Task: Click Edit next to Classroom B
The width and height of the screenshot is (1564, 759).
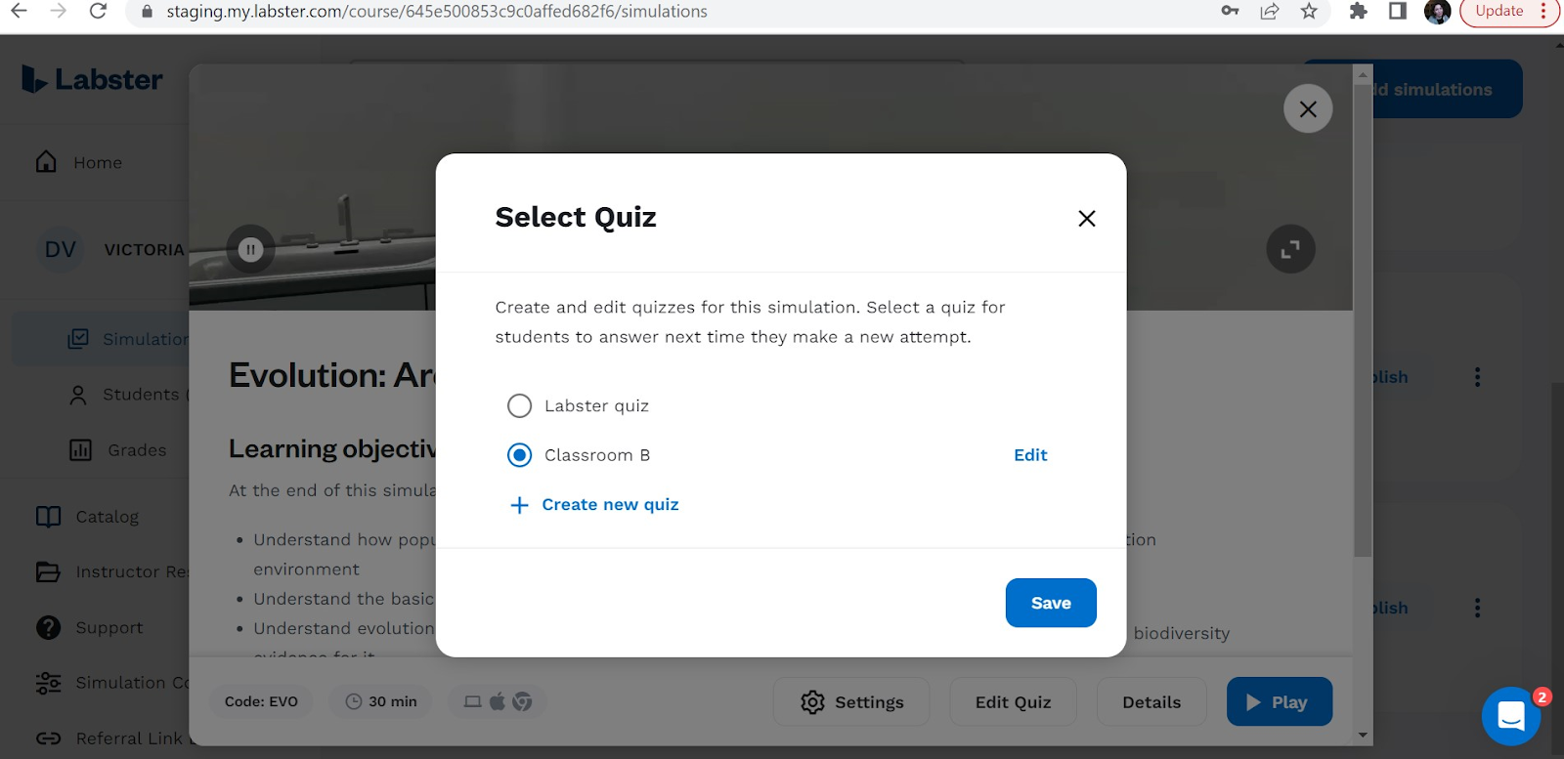Action: pos(1029,454)
